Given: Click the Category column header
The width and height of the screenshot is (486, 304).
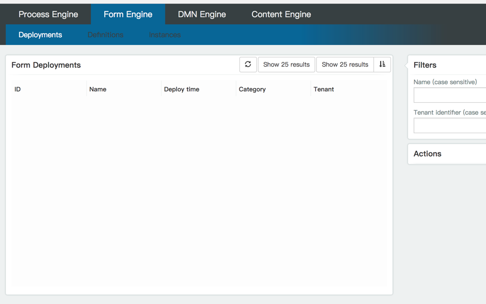Looking at the screenshot, I should point(252,89).
